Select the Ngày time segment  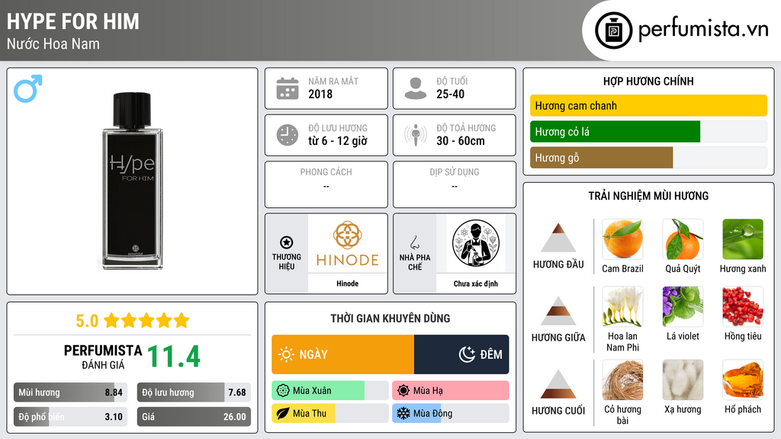tap(342, 354)
